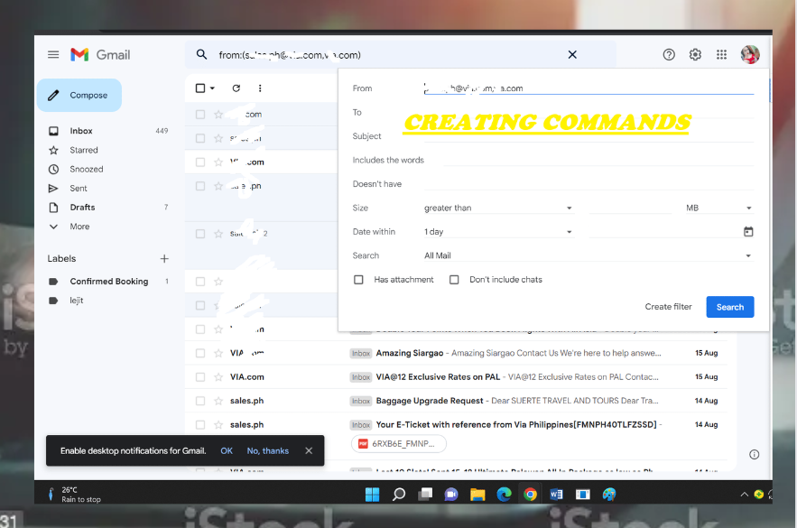Viewport: 797px width, 528px height.
Task: Open the MB size unit dropdown
Action: (x=718, y=208)
